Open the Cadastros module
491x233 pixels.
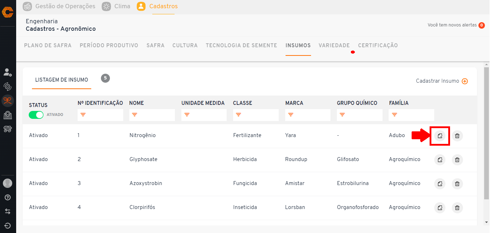163,6
